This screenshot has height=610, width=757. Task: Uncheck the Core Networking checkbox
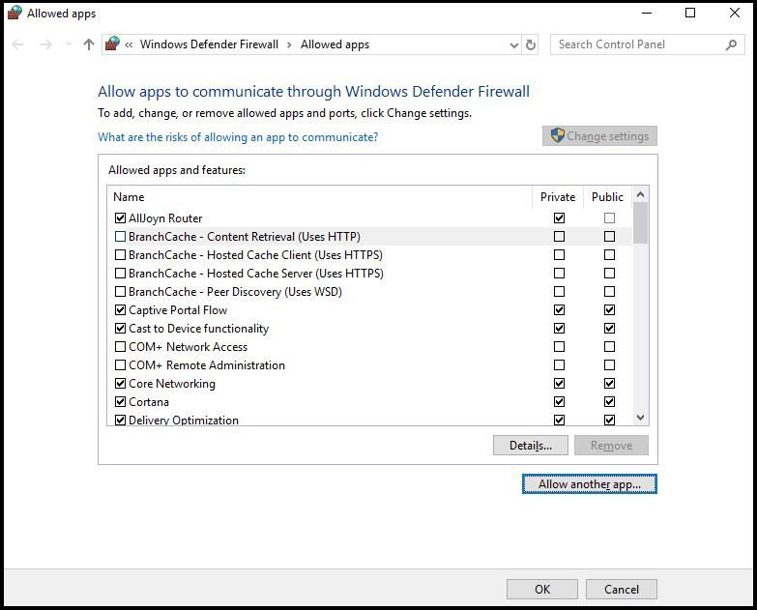click(120, 383)
